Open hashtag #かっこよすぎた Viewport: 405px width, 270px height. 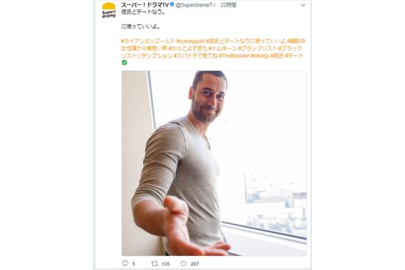(188, 49)
